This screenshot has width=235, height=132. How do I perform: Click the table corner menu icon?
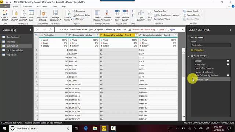point(36,35)
